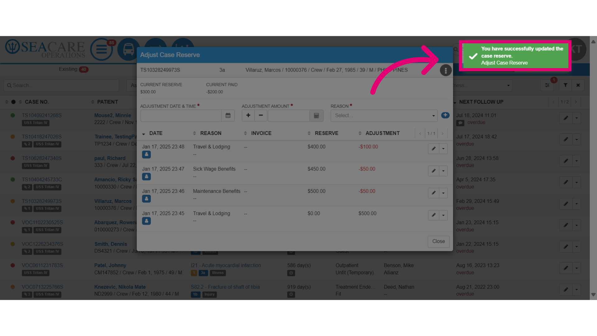Open patient Knezevic, Nikola Mate link

tap(120, 287)
